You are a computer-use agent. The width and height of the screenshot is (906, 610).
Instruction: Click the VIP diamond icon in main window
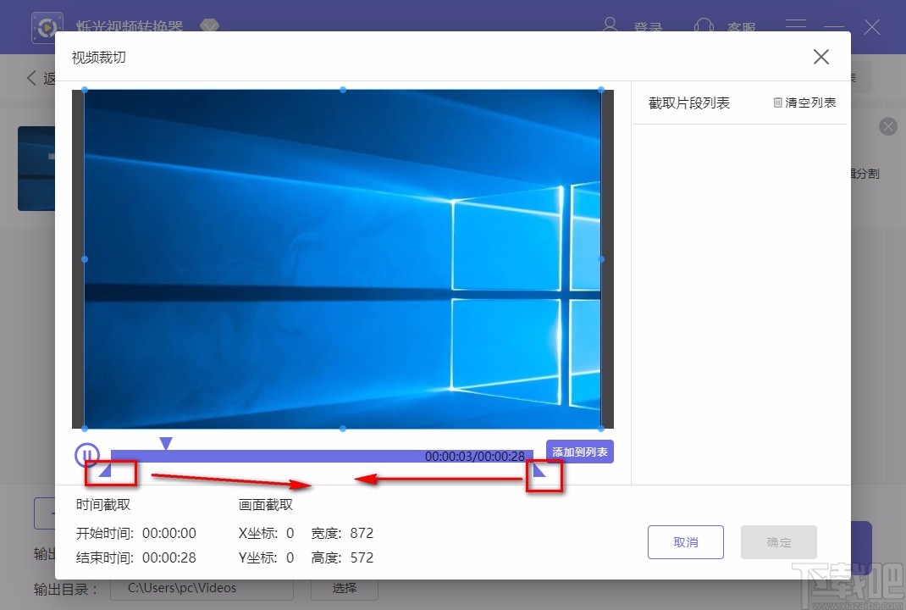click(209, 25)
